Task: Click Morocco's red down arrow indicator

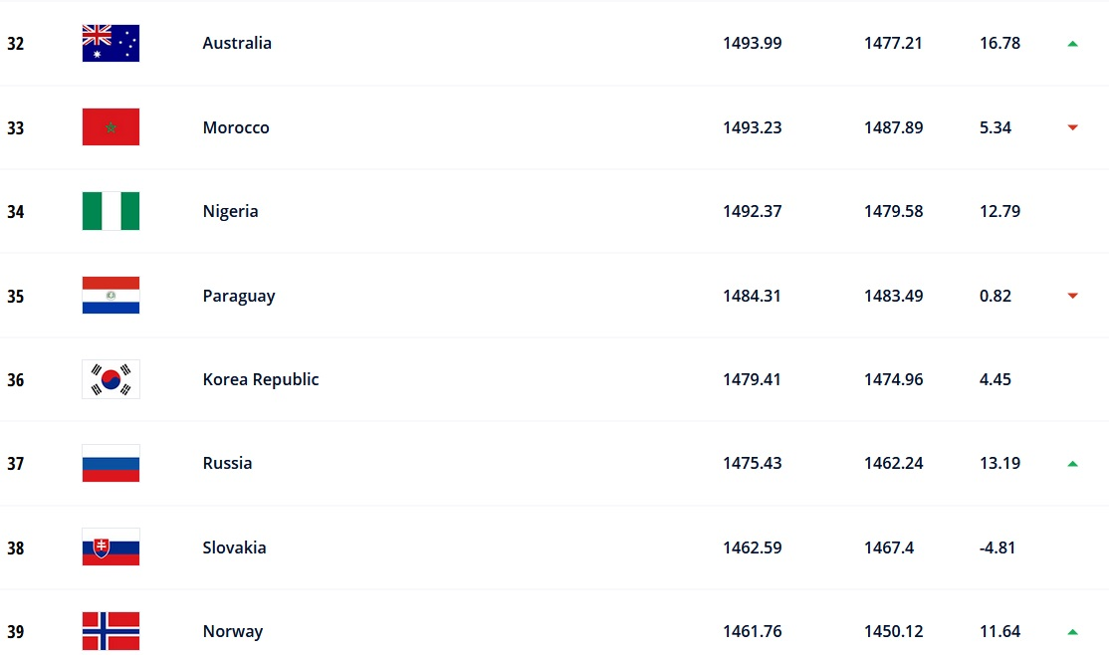Action: (1072, 127)
